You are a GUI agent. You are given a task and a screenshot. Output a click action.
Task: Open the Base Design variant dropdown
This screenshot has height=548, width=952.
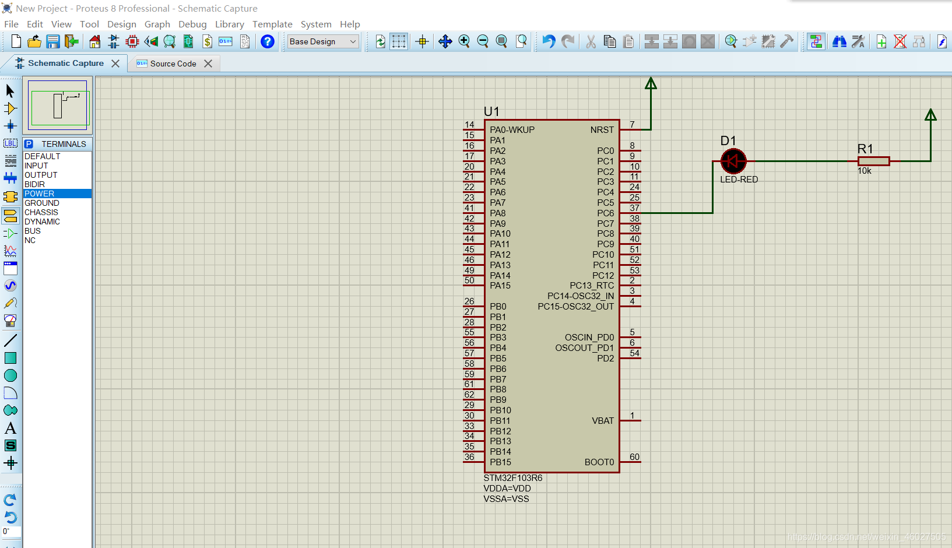point(323,41)
